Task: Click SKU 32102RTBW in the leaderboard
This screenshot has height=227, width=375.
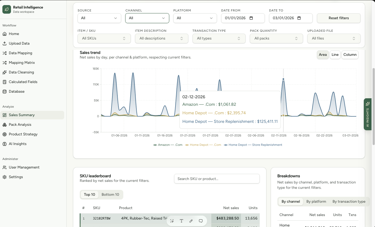Action: coord(102,218)
